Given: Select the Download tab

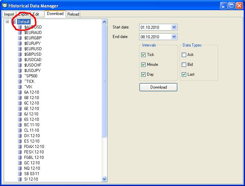Looking at the screenshot, I should (x=55, y=14).
